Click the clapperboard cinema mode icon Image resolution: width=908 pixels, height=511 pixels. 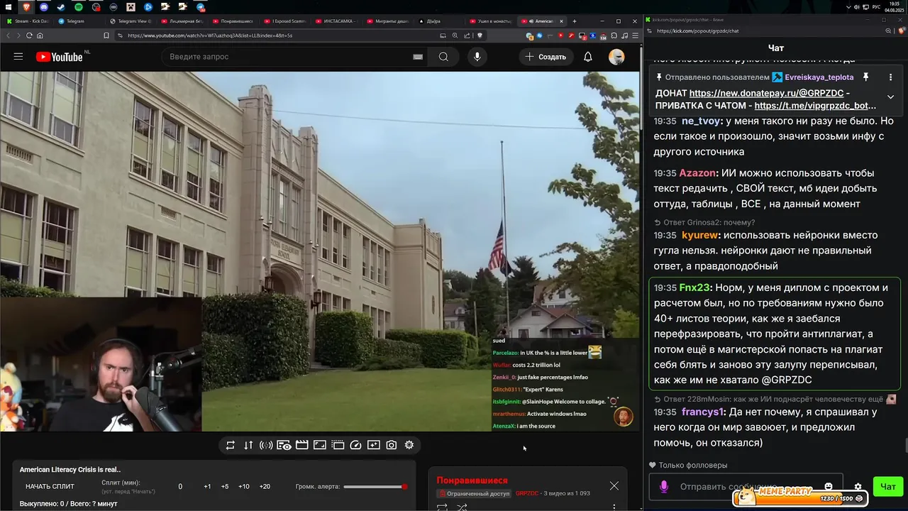pyautogui.click(x=301, y=445)
